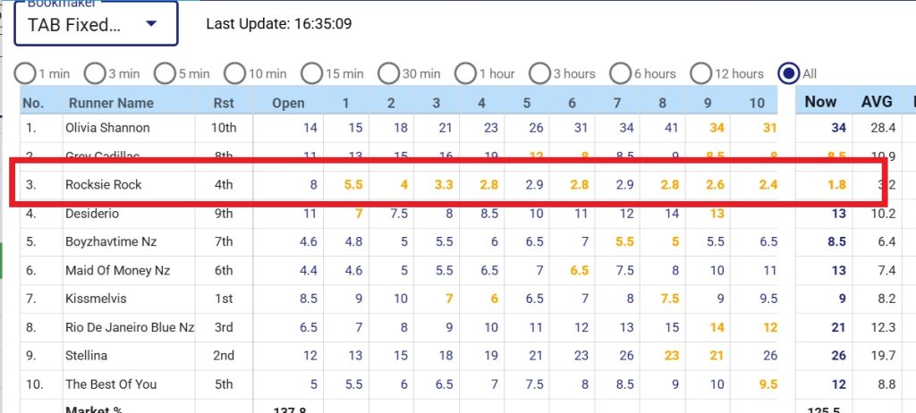This screenshot has height=413, width=916.
Task: Click the Rst column header
Action: [224, 103]
